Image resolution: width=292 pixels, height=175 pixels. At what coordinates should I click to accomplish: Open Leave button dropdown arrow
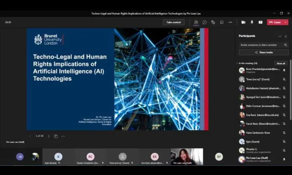point(286,22)
